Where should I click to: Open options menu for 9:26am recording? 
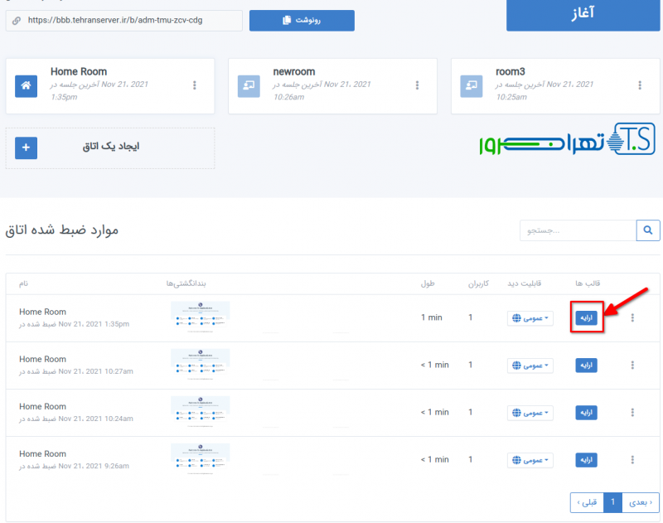[632, 460]
